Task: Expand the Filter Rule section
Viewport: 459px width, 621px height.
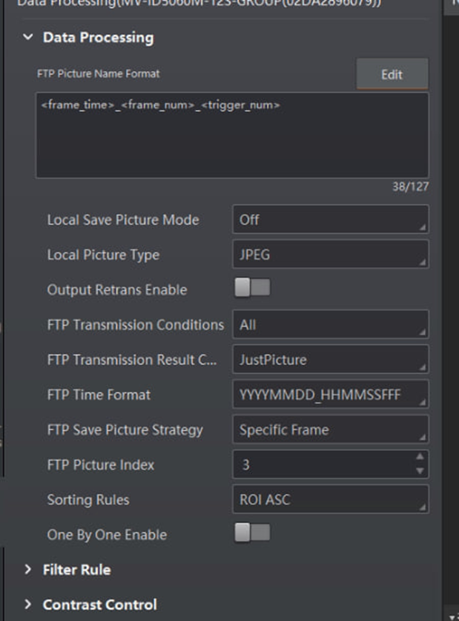Action: pyautogui.click(x=76, y=570)
